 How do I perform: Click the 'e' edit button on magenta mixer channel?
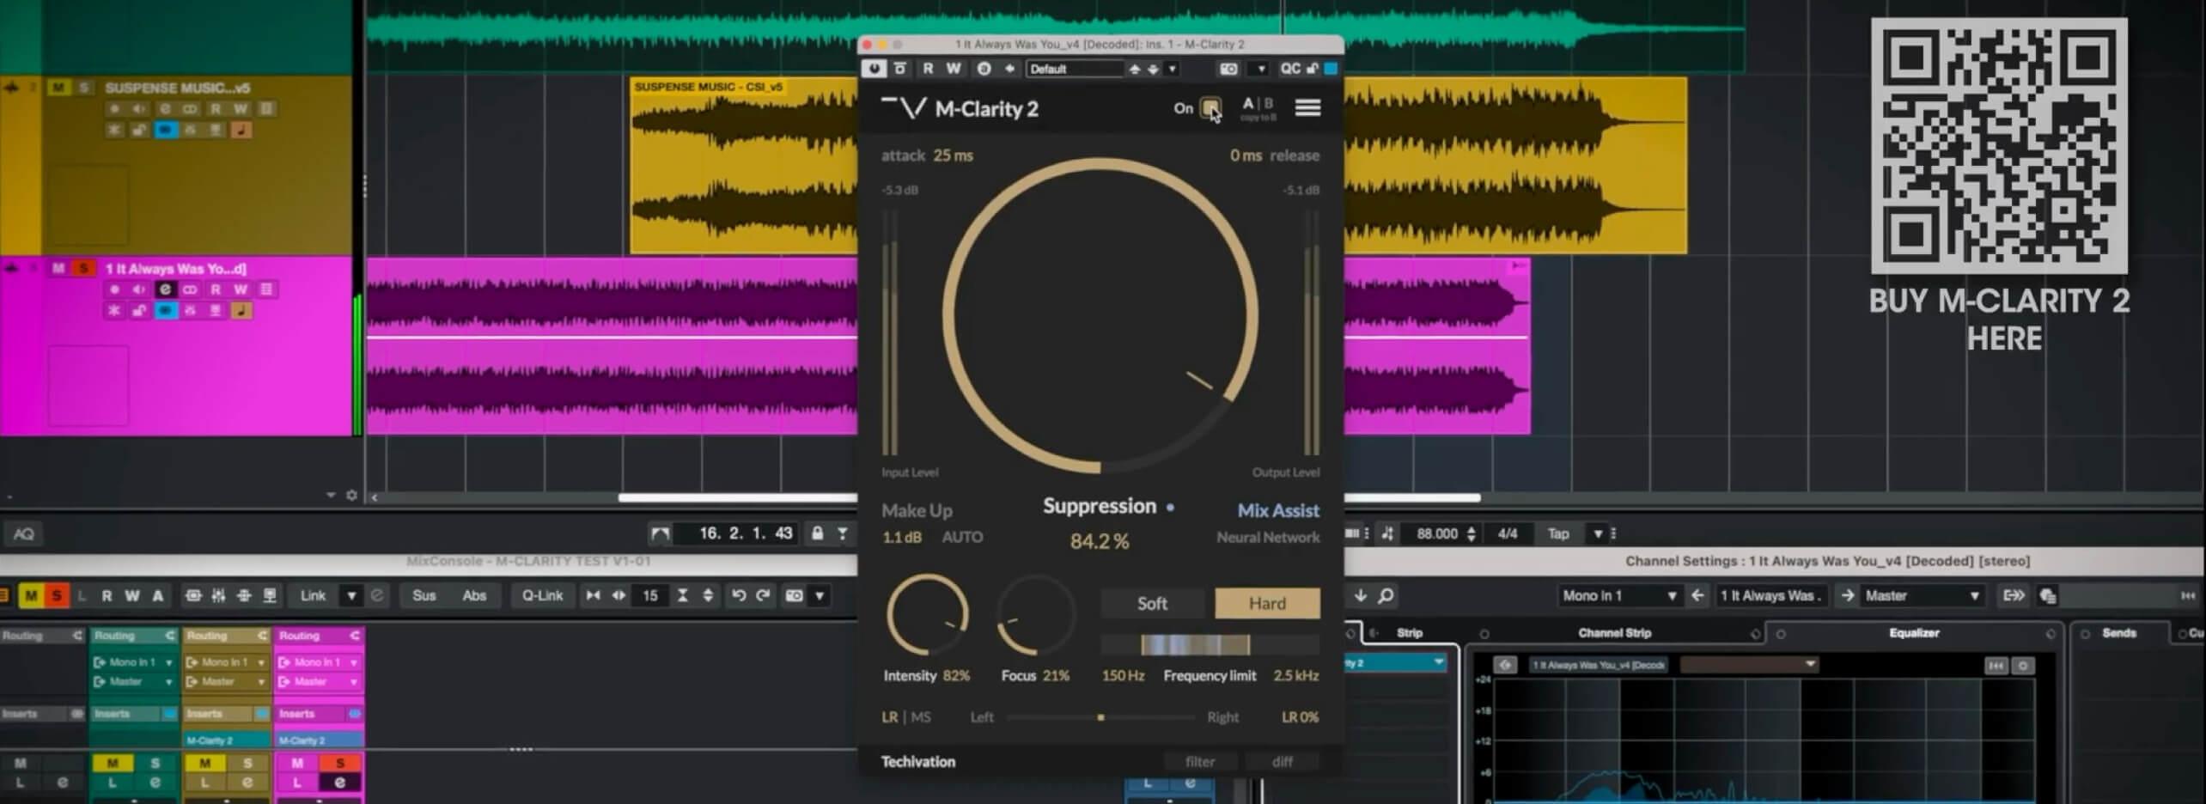point(339,783)
